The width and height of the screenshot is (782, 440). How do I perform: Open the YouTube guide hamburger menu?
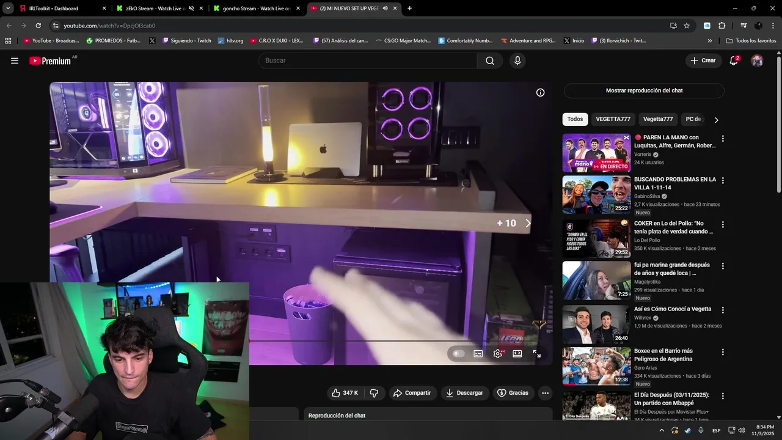coord(15,61)
